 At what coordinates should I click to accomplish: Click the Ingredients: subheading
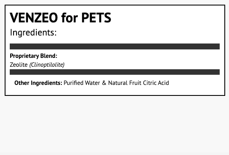(33, 33)
